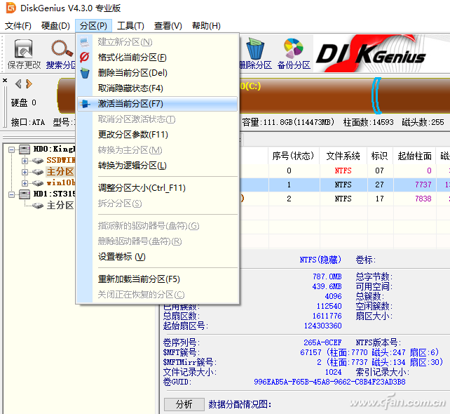Choose 设置卷标 (V) menu entry
450x414 pixels.
click(x=157, y=257)
